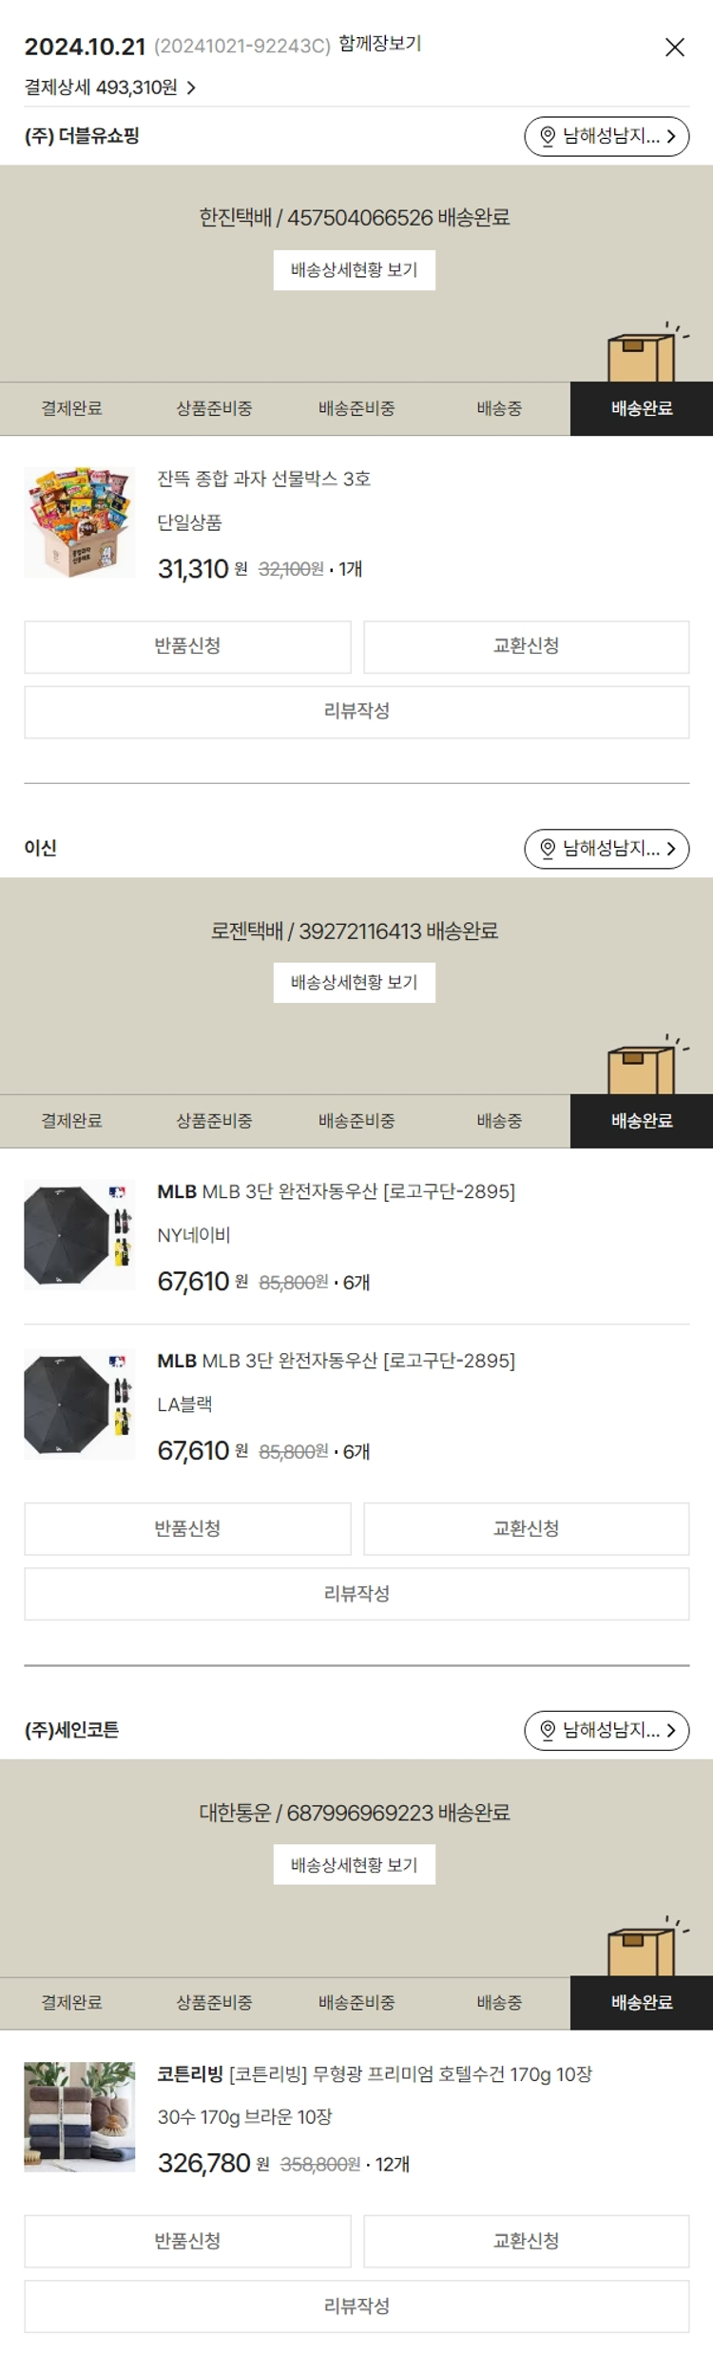The height and width of the screenshot is (2356, 713).
Task: Close the order detail popup
Action: (674, 48)
